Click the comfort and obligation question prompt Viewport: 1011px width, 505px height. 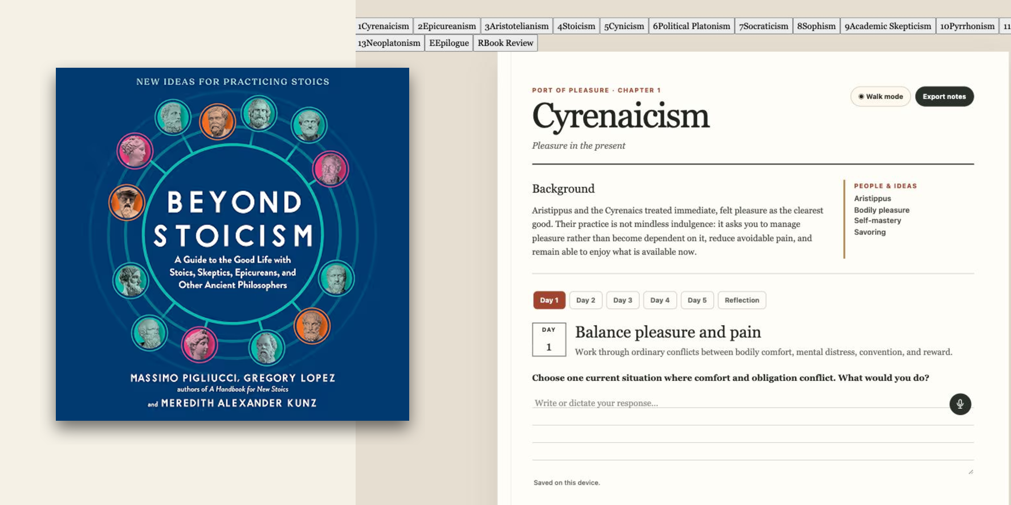tap(731, 378)
